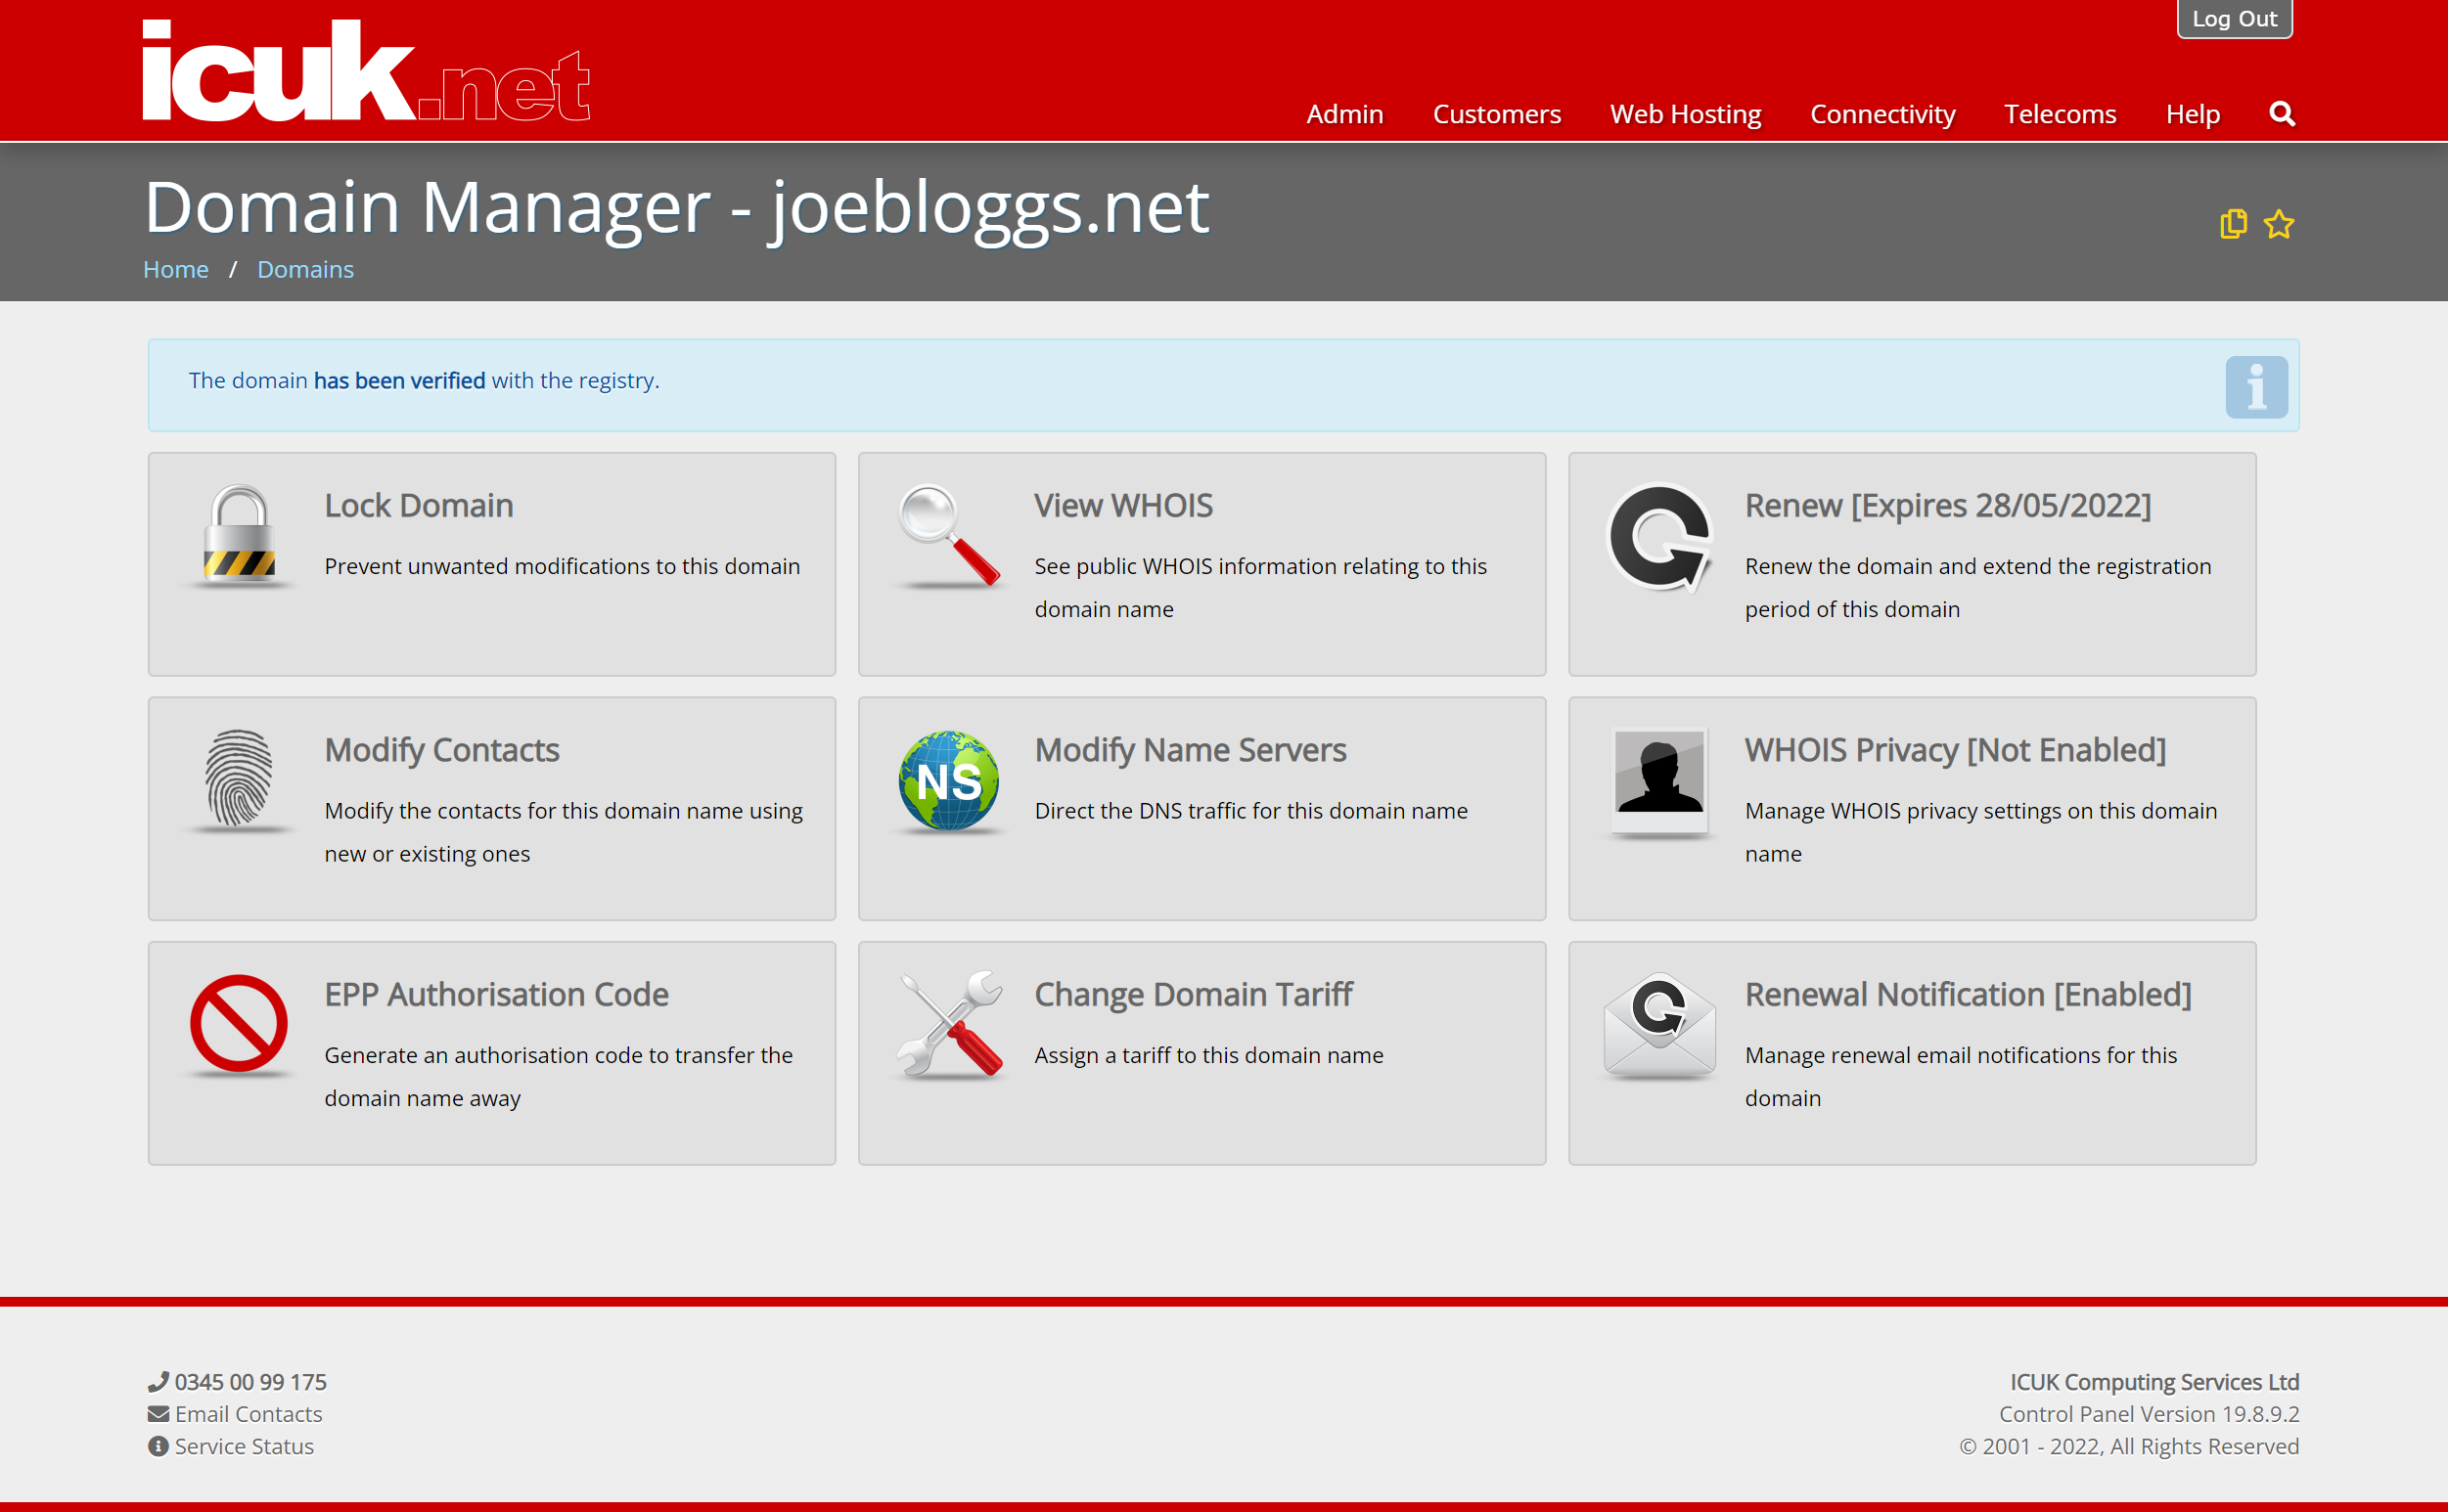
Task: Open search with the magnifier icon in header
Action: pos(2282,113)
